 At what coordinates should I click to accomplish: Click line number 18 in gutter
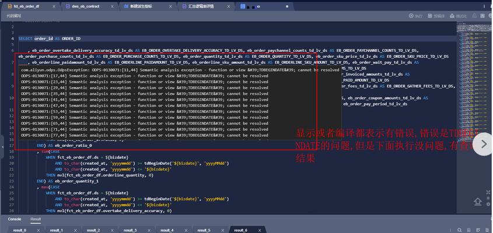11,151
